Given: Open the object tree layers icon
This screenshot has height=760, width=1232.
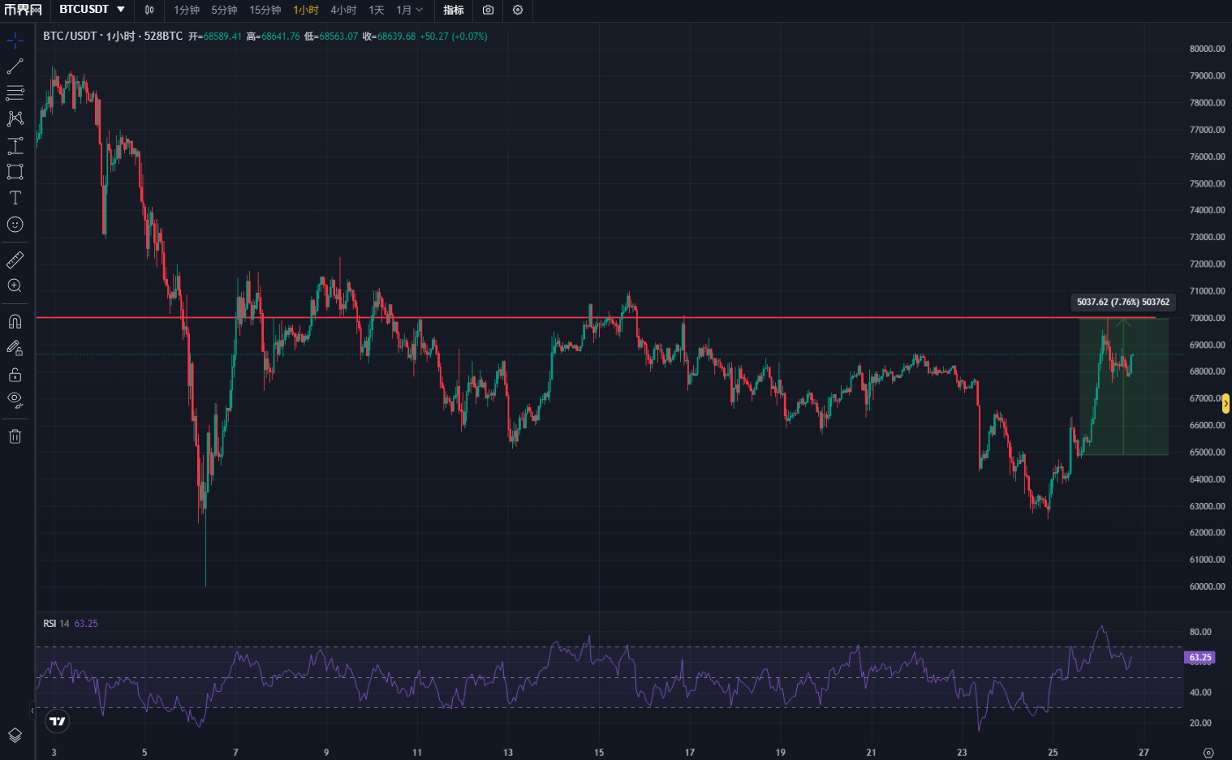Looking at the screenshot, I should point(15,735).
